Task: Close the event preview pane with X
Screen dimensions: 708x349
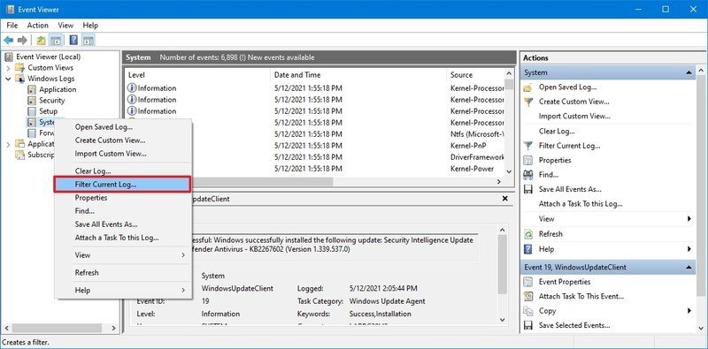Action: tap(505, 199)
